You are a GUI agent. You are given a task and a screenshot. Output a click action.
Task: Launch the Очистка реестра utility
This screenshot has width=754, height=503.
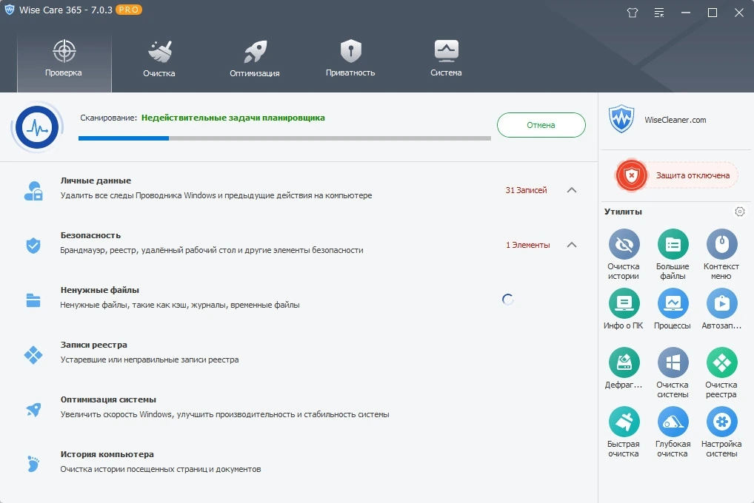pyautogui.click(x=721, y=373)
